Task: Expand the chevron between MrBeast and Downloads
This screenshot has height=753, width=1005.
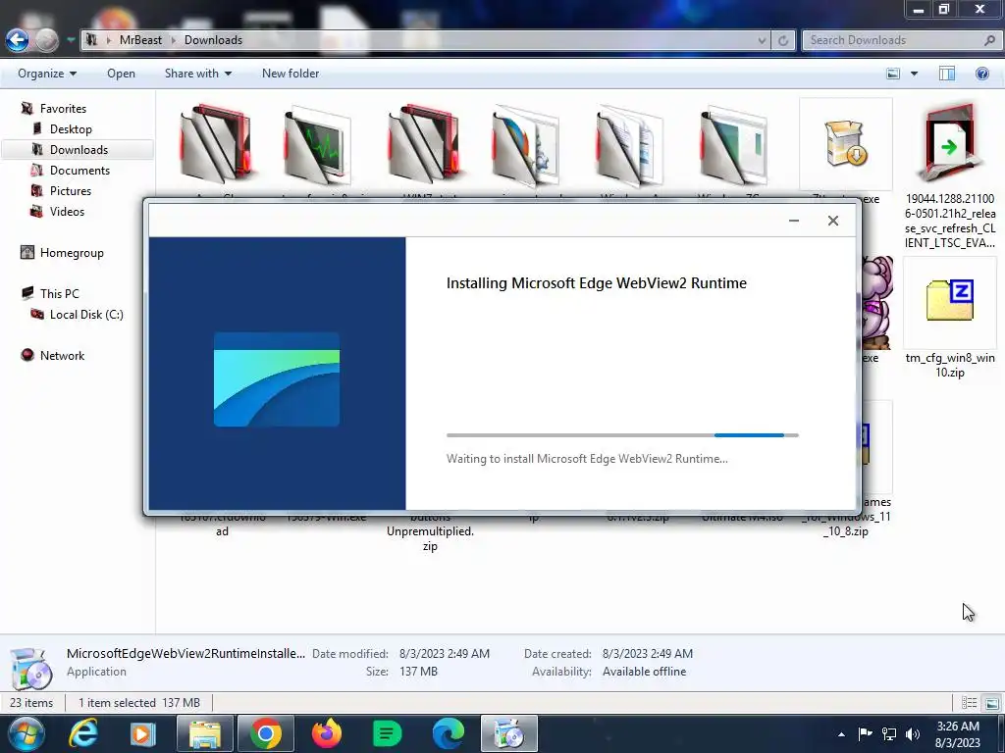Action: pyautogui.click(x=173, y=39)
